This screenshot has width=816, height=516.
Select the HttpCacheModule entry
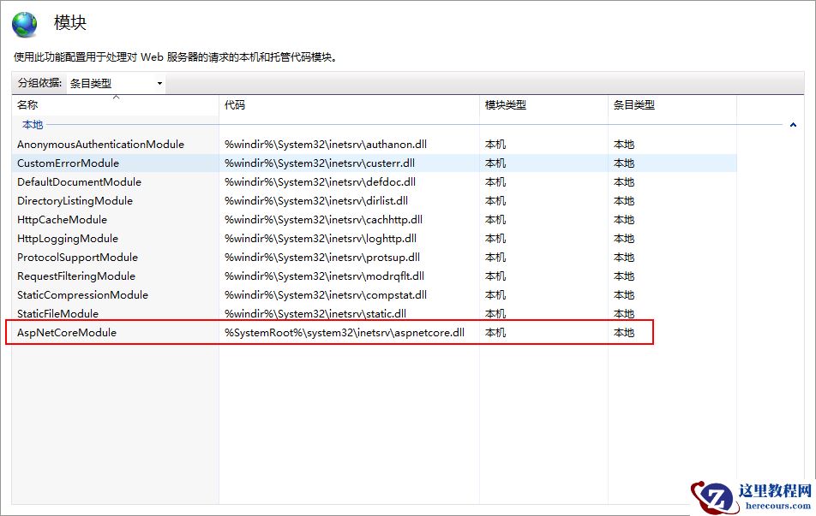click(x=60, y=219)
